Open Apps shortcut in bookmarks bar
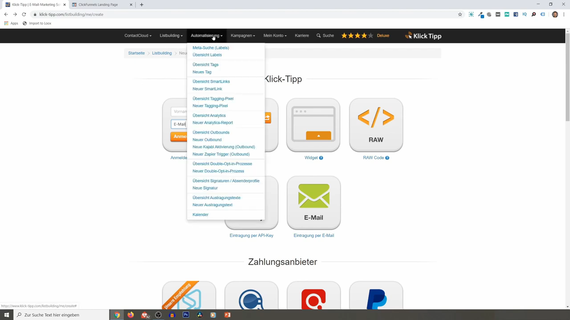This screenshot has height=320, width=570. point(11,23)
